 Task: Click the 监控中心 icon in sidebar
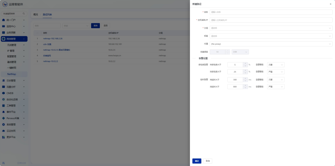[3, 26]
